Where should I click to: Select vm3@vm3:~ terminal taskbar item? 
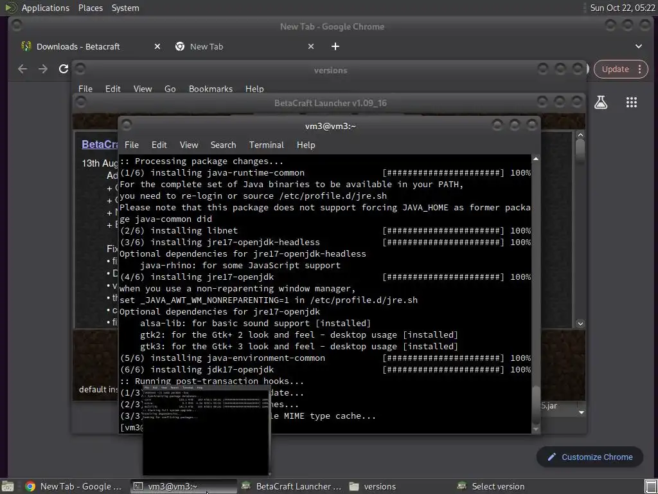coord(184,486)
